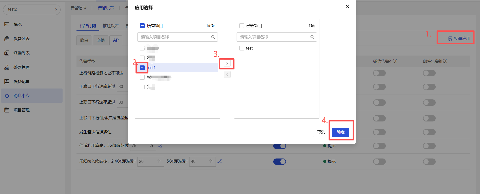Check the 'test' item in 已选项目 list
The height and width of the screenshot is (194, 480).
click(242, 48)
